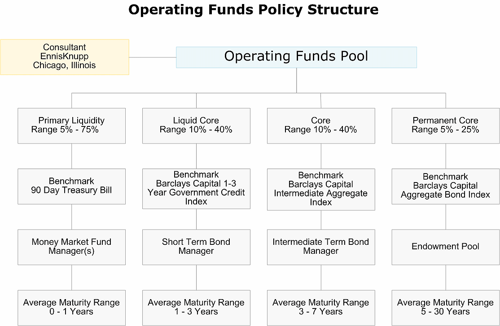Click the 3 - 7 Years maturity box
This screenshot has width=500, height=326.
tap(321, 308)
